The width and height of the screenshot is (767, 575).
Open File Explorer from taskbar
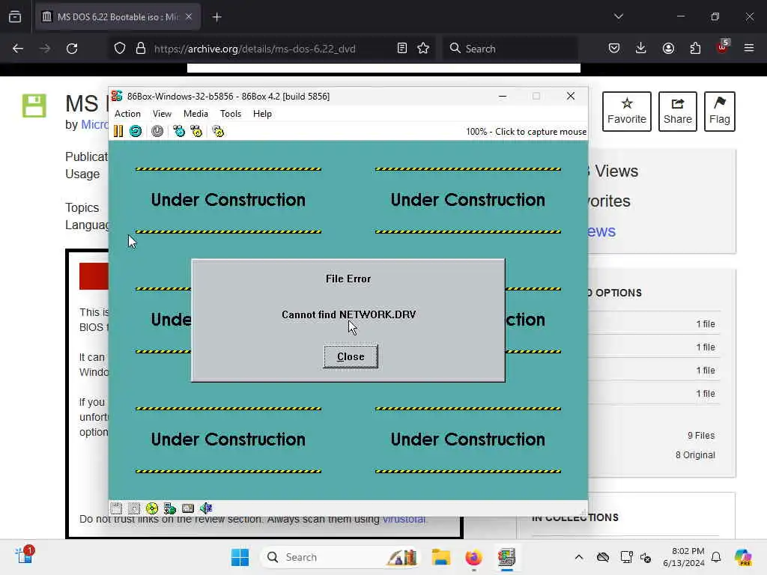tap(440, 557)
